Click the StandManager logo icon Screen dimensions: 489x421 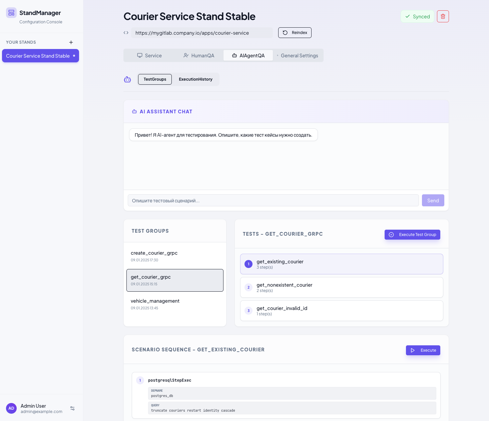pyautogui.click(x=11, y=13)
